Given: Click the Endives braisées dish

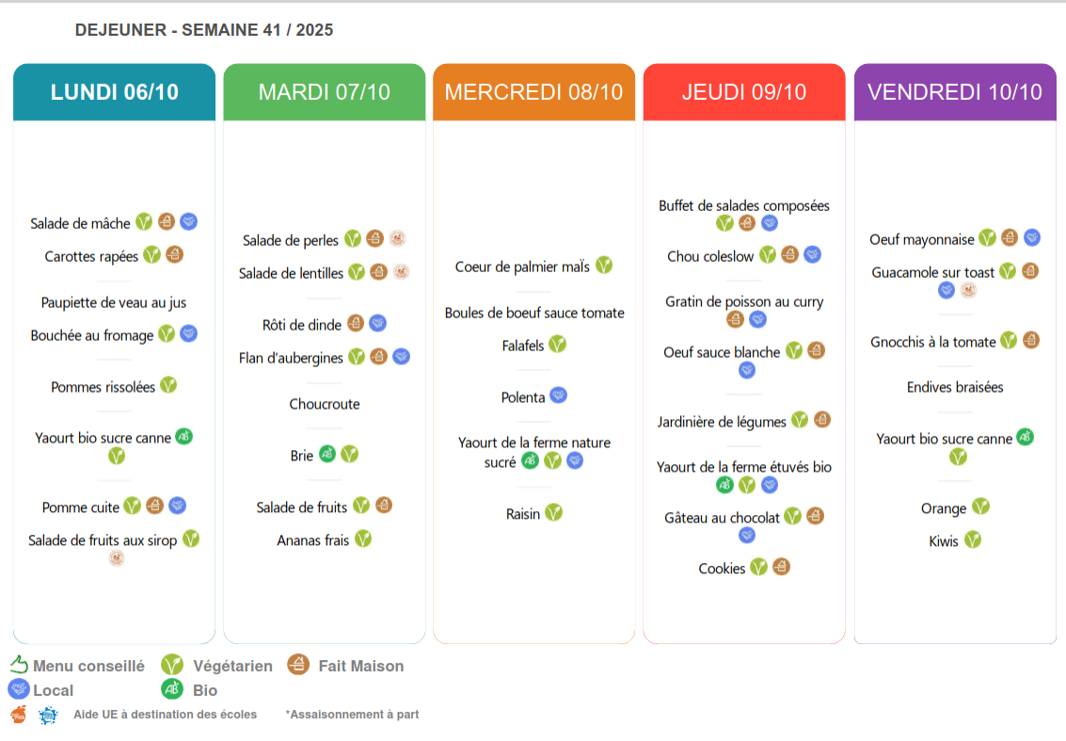Looking at the screenshot, I should 955,387.
